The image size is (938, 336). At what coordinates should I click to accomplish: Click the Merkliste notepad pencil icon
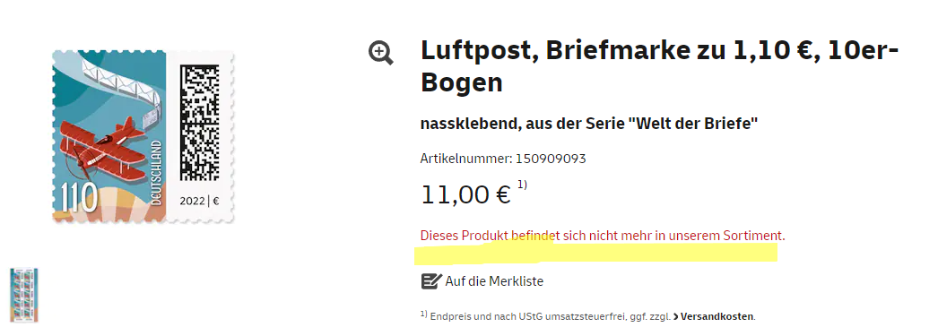pyautogui.click(x=431, y=281)
